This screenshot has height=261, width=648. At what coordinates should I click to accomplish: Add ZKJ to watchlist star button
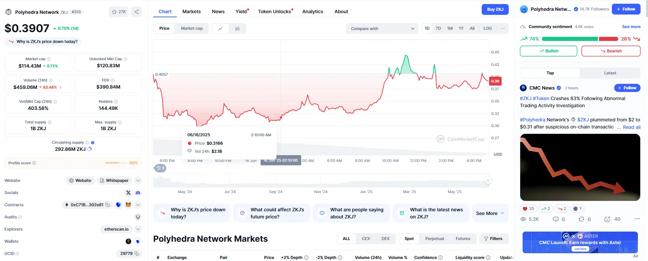pyautogui.click(x=118, y=12)
